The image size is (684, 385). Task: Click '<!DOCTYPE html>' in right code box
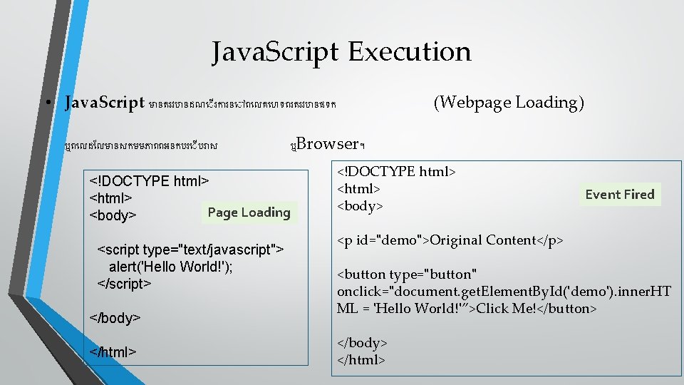396,172
